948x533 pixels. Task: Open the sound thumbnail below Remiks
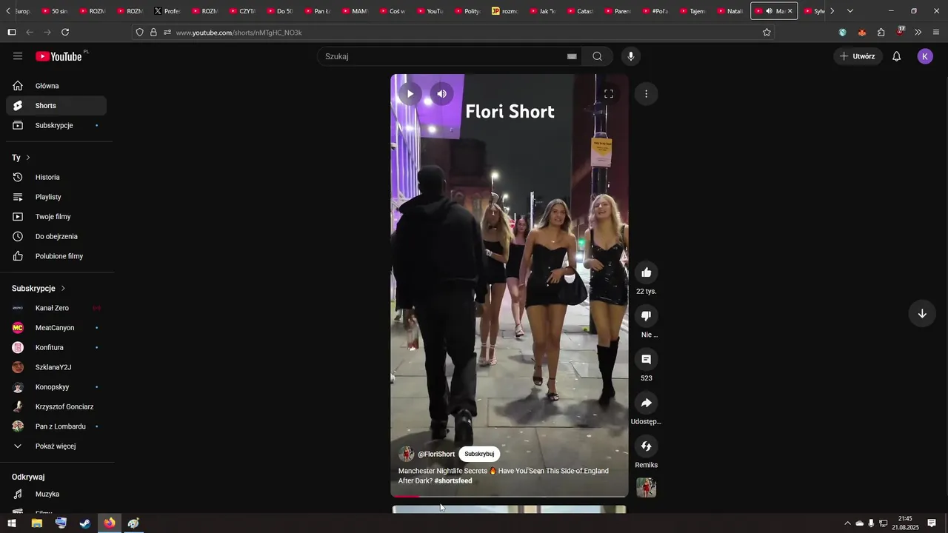pos(647,488)
